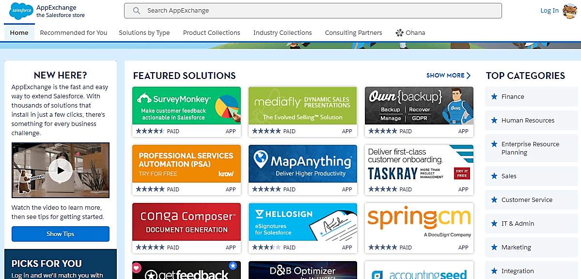Viewport: 581px width, 279px height.
Task: Click the Picks For You heading
Action: pos(47,263)
